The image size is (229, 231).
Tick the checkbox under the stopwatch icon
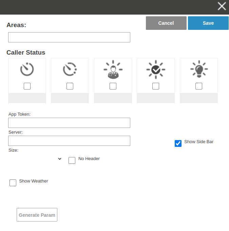tap(27, 86)
